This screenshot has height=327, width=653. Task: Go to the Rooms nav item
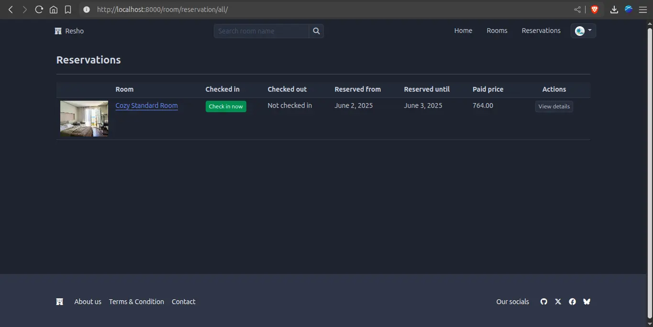[497, 31]
